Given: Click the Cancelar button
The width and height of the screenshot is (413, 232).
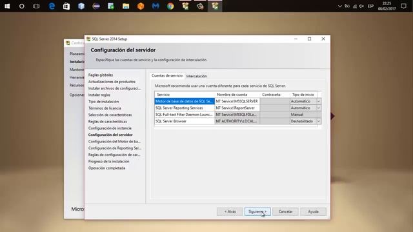Looking at the screenshot, I should 285,211.
